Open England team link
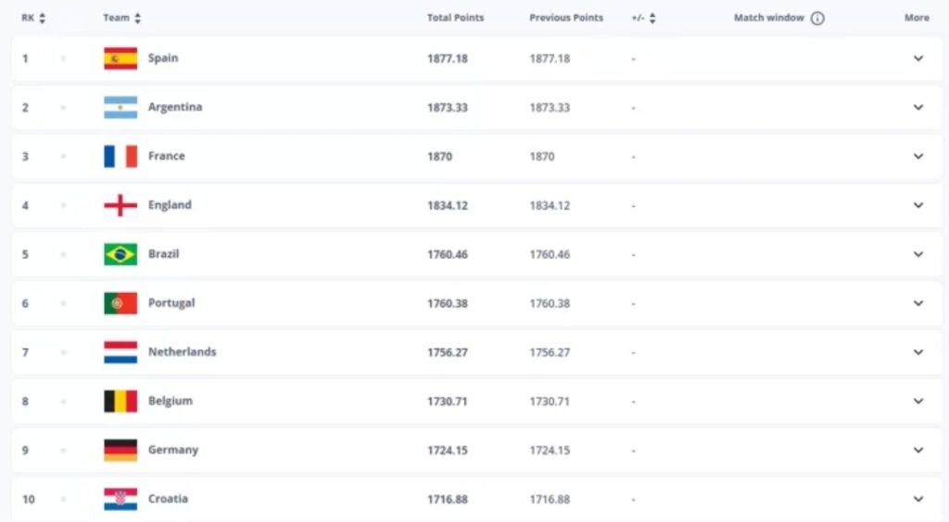Image resolution: width=949 pixels, height=522 pixels. pos(170,205)
